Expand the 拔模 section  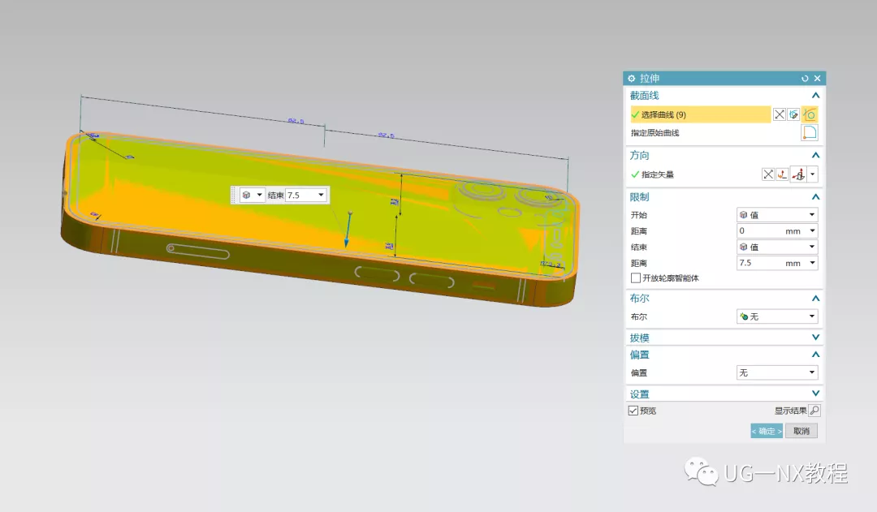pyautogui.click(x=815, y=338)
